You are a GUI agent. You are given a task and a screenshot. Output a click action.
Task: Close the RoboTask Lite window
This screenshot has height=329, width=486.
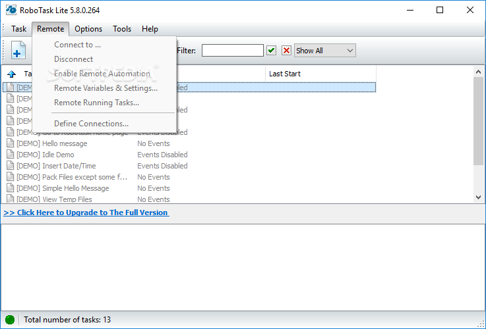click(x=470, y=10)
